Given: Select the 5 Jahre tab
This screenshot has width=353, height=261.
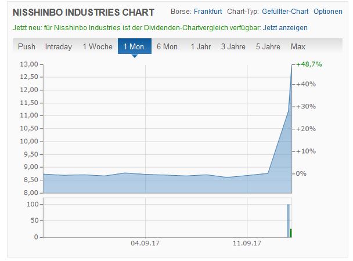Looking at the screenshot, I should click(268, 46).
